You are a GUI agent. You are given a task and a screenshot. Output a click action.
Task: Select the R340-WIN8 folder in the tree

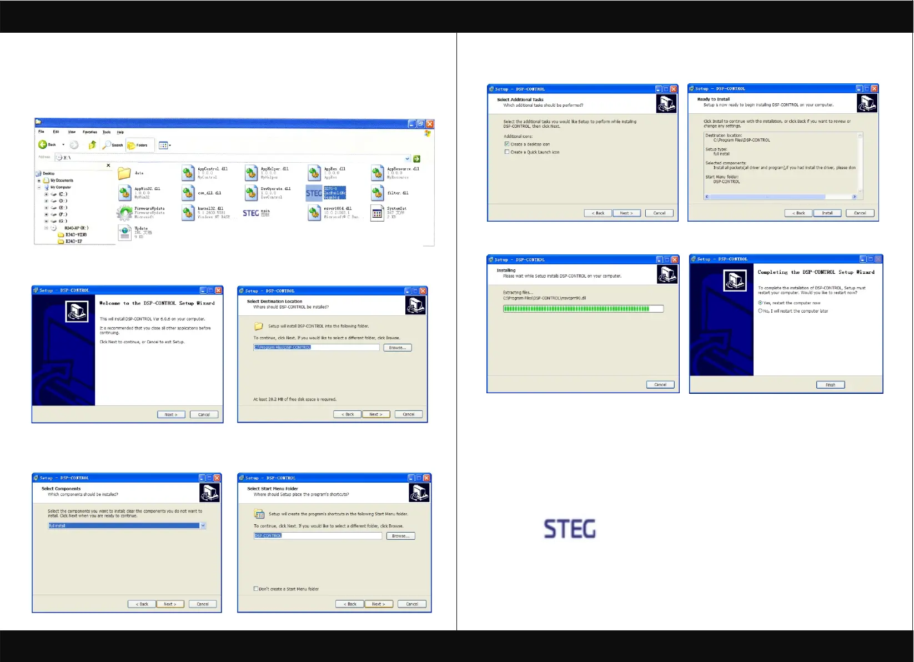click(x=72, y=235)
